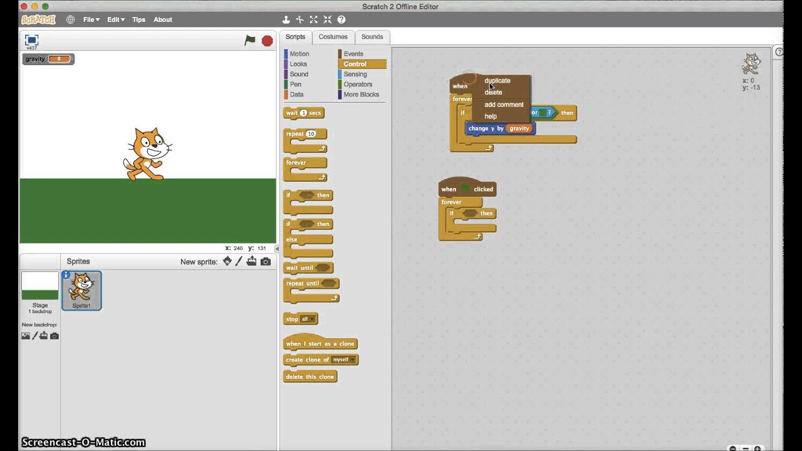Switch to the Costumes tab
This screenshot has height=451, width=802.
[333, 37]
